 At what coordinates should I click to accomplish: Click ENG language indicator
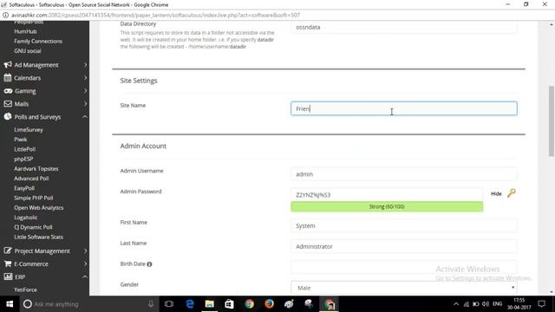click(497, 304)
